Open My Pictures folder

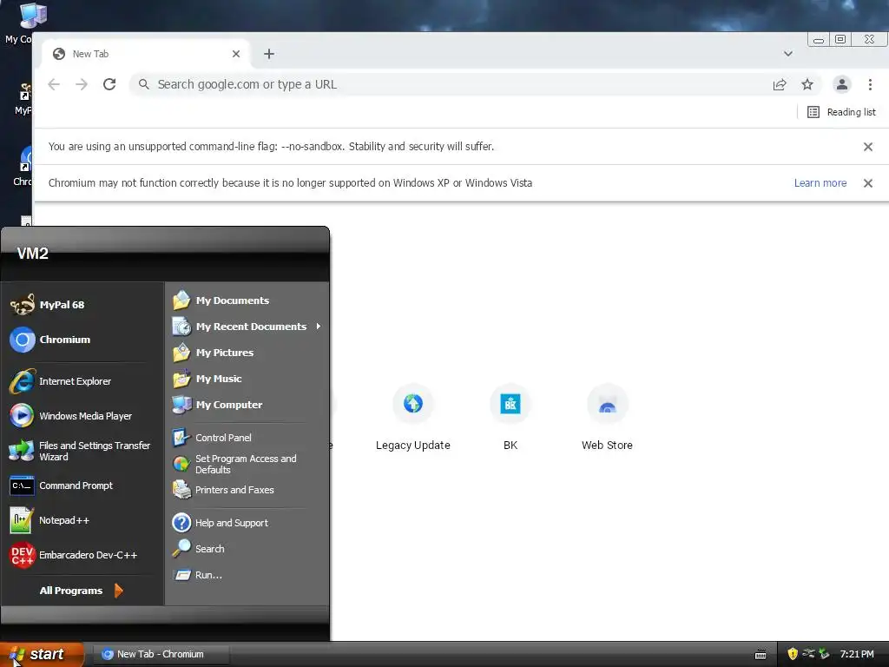[x=247, y=353]
